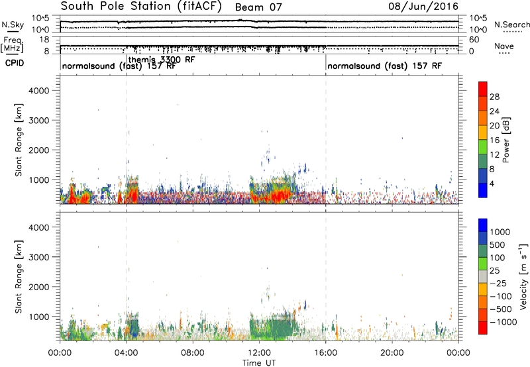530x367 pixels.
Task: Click the "12" Power color bar value
Action: tap(494, 154)
